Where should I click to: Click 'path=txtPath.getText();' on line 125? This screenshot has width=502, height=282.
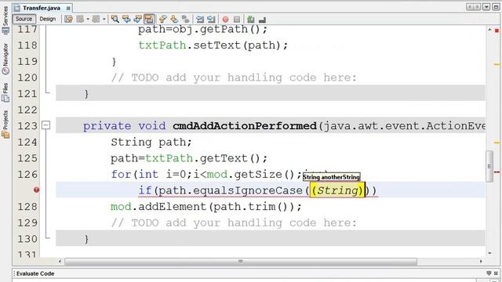coord(189,158)
